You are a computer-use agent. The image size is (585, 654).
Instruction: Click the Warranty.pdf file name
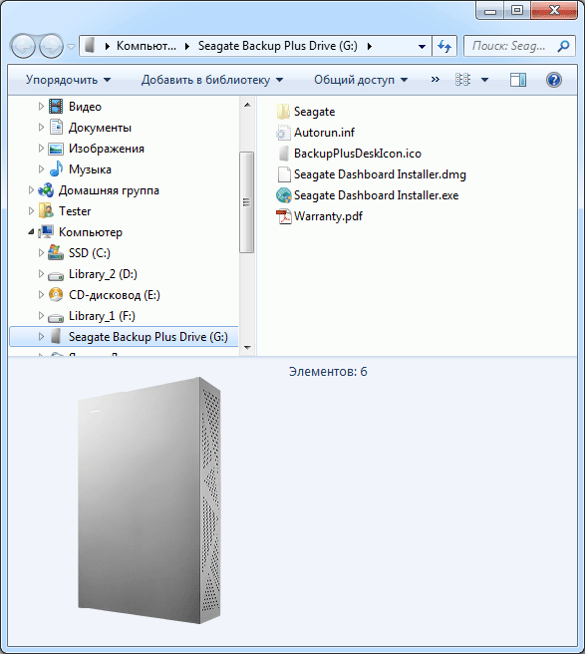pos(328,216)
